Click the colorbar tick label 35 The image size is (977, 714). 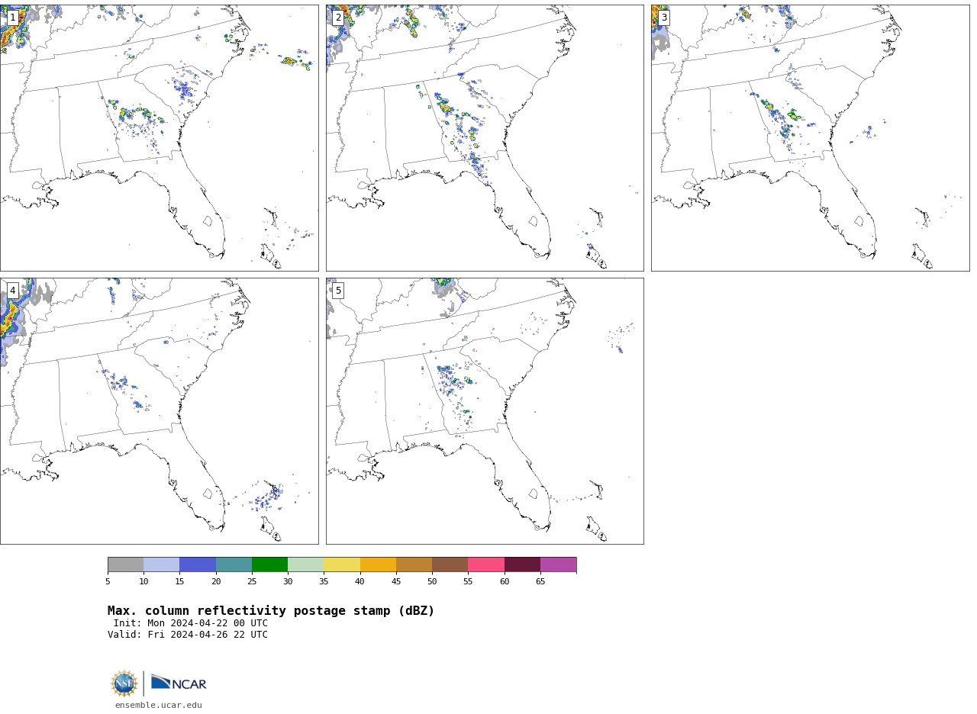324,582
